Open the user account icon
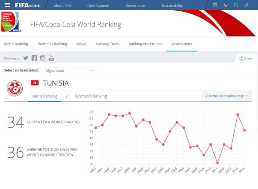 (247, 5)
